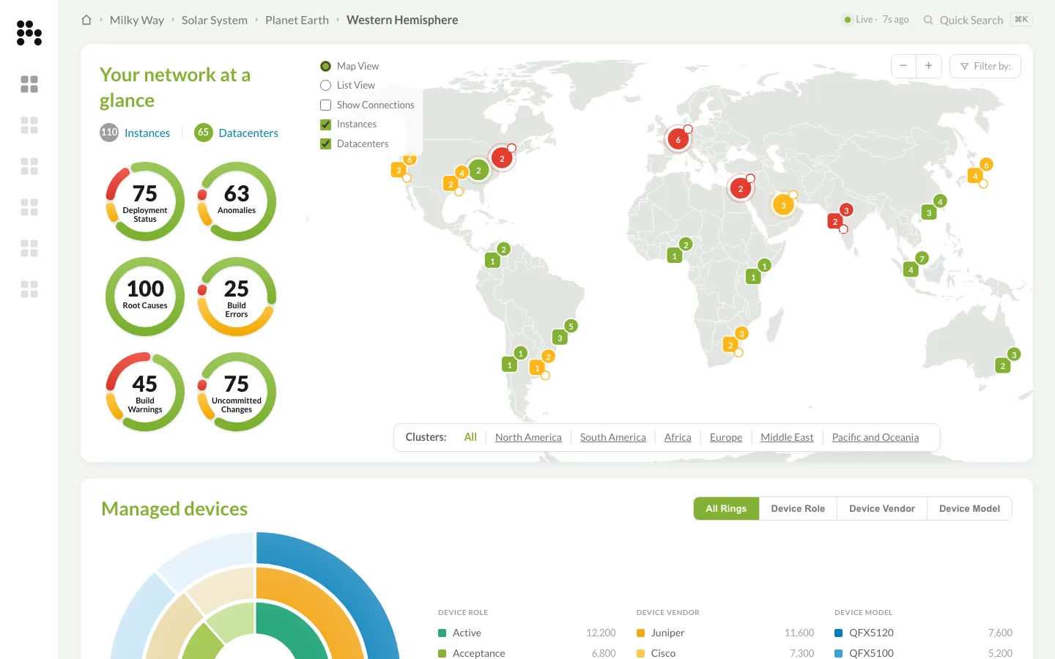Viewport: 1055px width, 659px height.
Task: Uncheck the Instances checkbox
Action: tap(326, 124)
